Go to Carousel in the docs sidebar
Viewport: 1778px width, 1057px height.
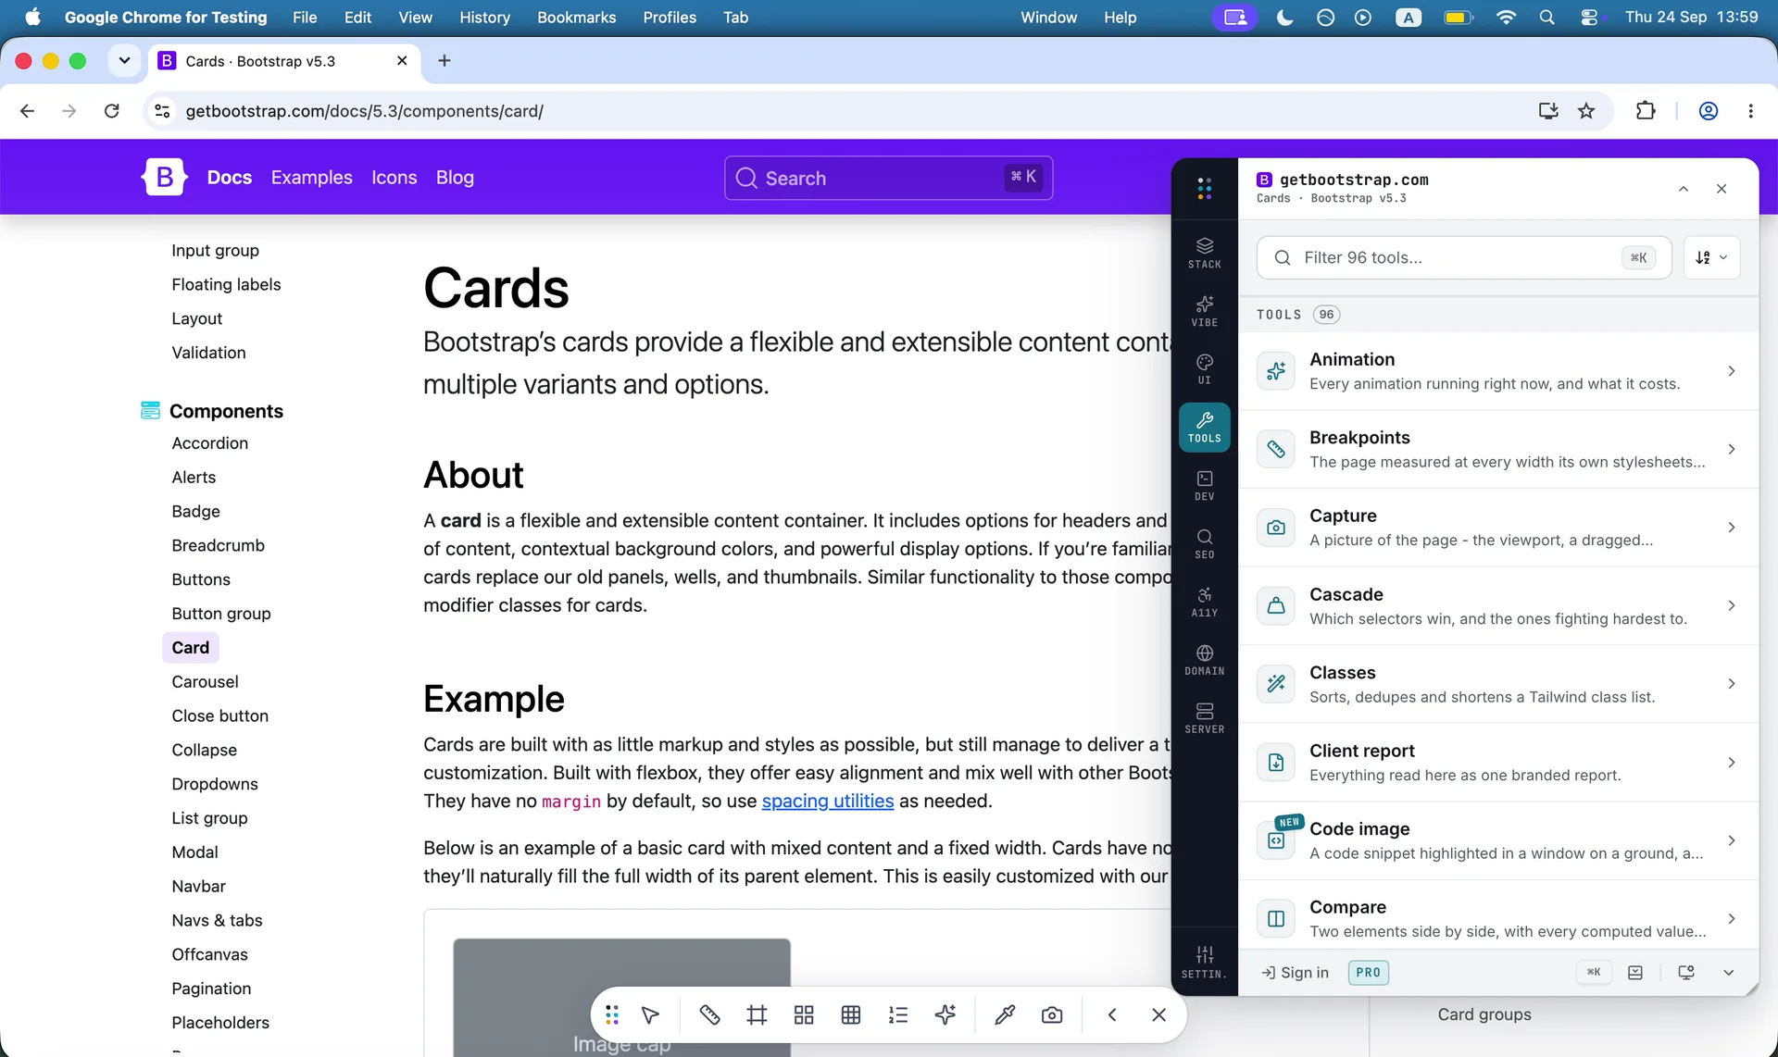[x=205, y=682]
